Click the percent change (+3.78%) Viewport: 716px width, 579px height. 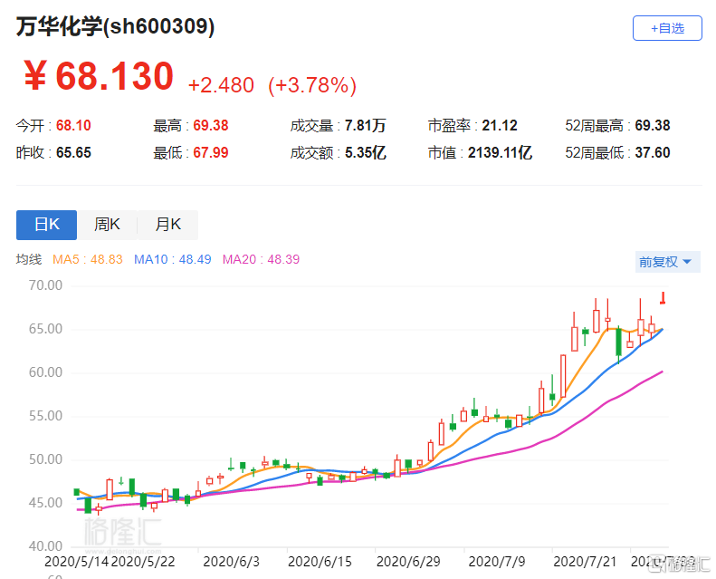[312, 85]
